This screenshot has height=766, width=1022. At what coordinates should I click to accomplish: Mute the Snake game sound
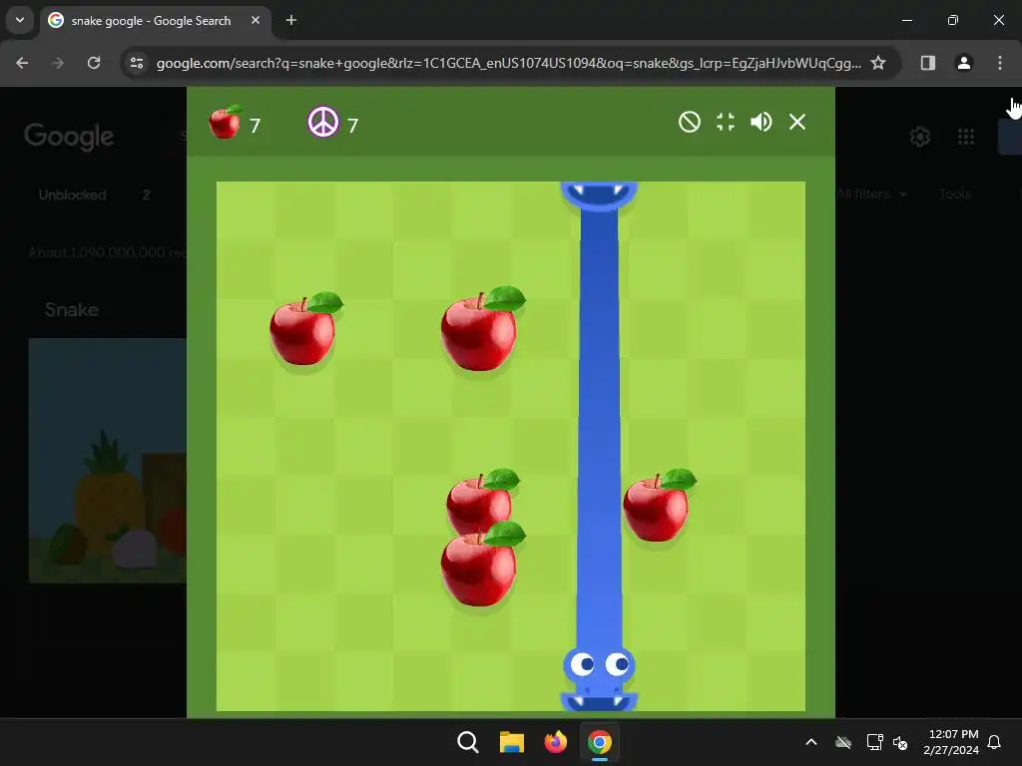click(761, 122)
